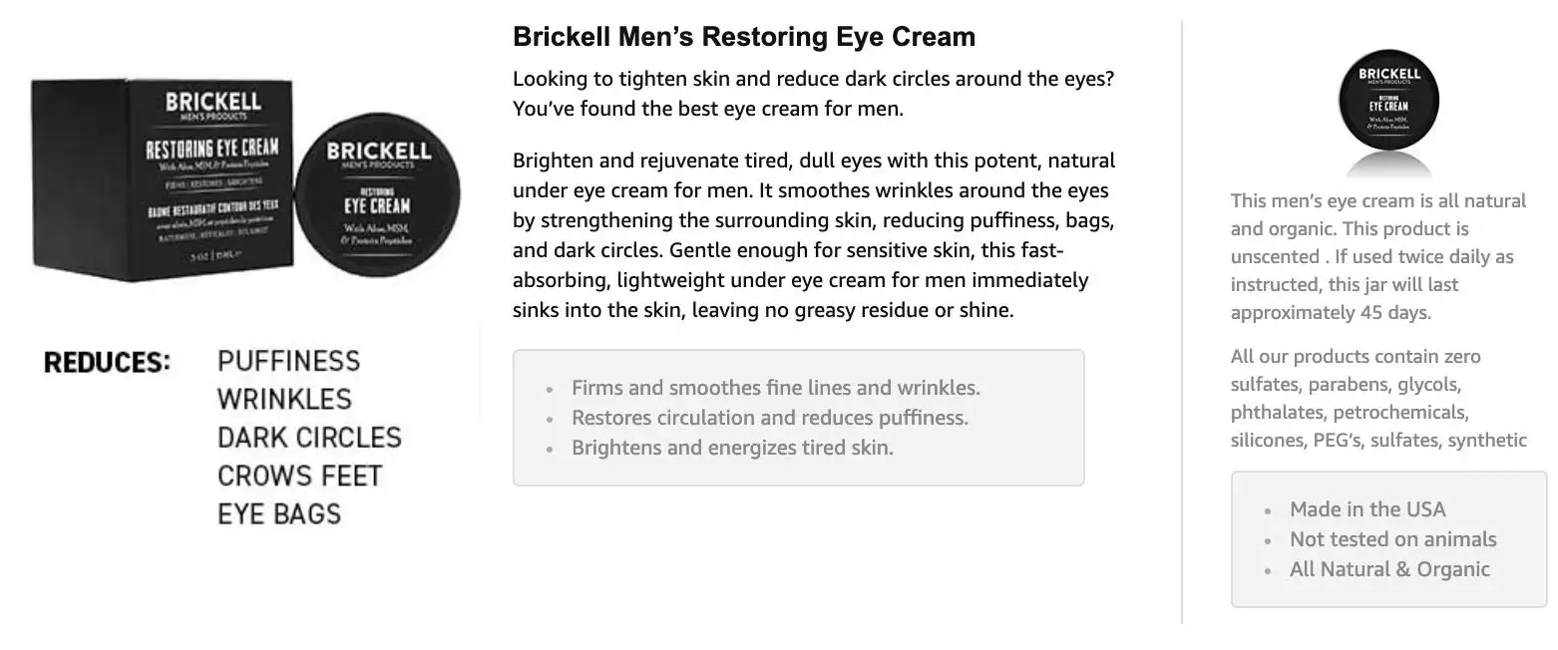The width and height of the screenshot is (1558, 650).
Task: Click "PUFFINESS" in the reduces list
Action: pyautogui.click(x=288, y=361)
